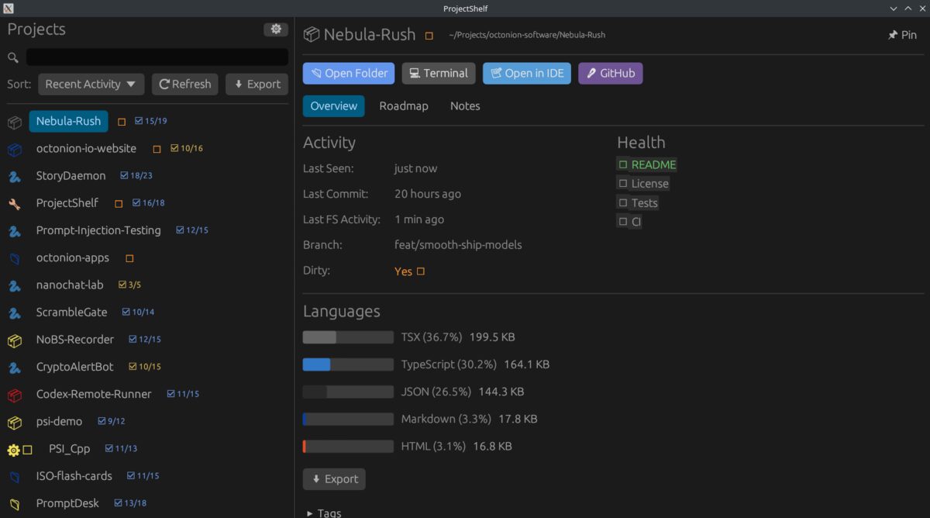The width and height of the screenshot is (930, 518).
Task: Switch to the Notes tab
Action: point(465,106)
